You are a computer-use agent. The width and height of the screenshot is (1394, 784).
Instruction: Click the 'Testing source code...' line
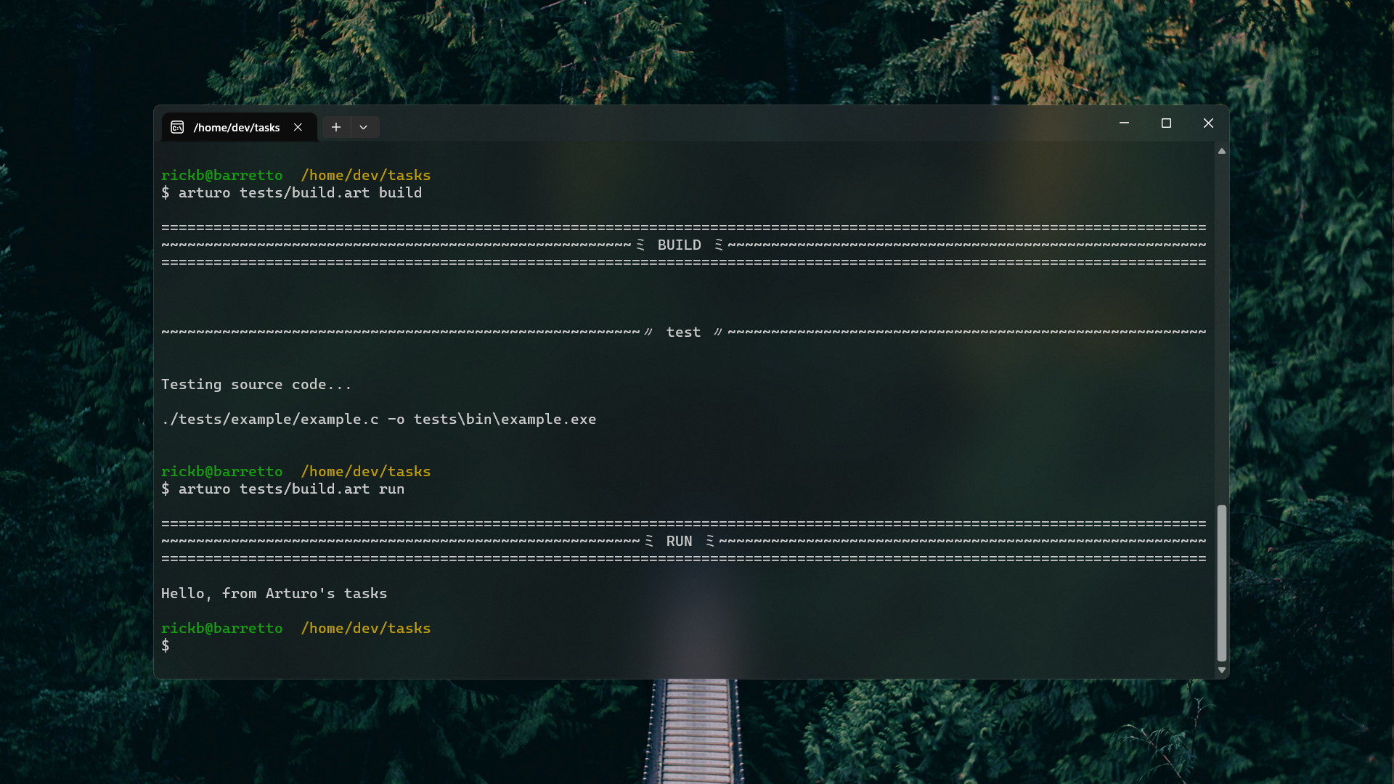coord(256,385)
